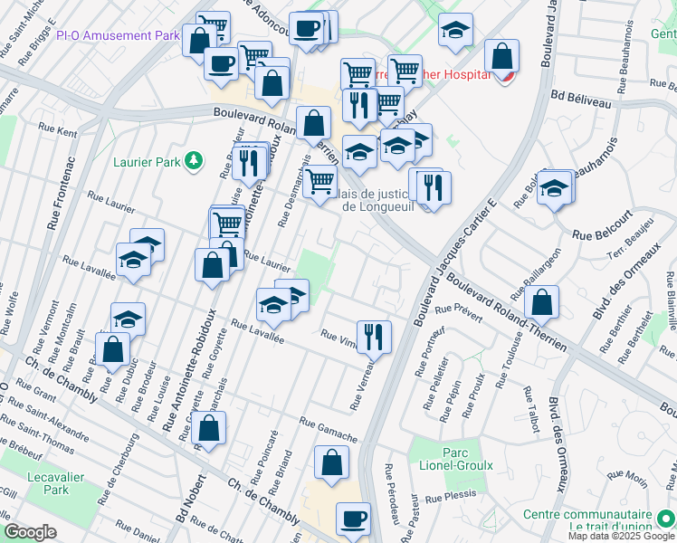Select the Rue Talbot street label

point(531,410)
